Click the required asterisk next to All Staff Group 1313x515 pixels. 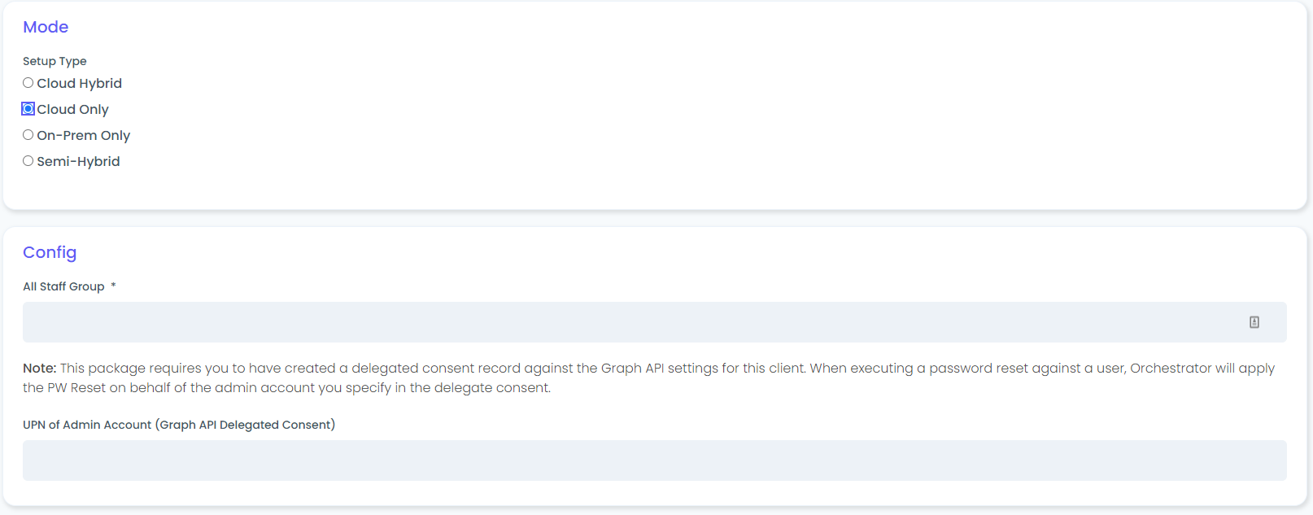[113, 286]
